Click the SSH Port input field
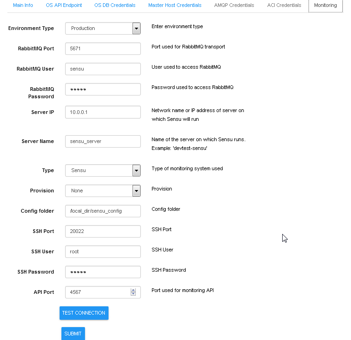The height and width of the screenshot is (340, 351). coord(103,232)
